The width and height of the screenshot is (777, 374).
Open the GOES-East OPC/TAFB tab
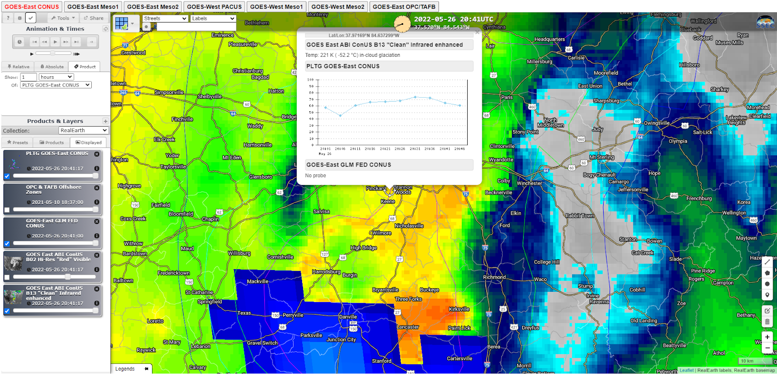[x=404, y=7]
